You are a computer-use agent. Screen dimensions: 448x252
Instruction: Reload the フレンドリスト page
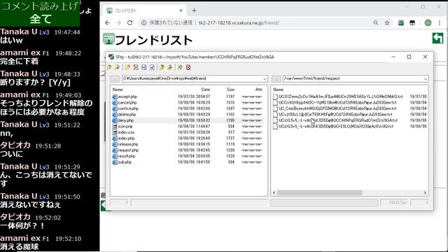[x=129, y=23]
